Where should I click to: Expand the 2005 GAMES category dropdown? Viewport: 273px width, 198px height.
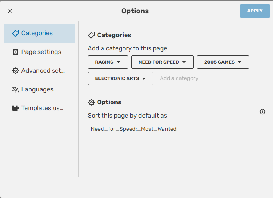tap(239, 62)
